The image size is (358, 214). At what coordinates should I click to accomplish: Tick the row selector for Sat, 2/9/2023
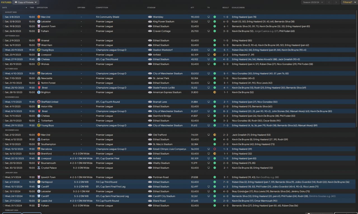[x=3, y=41]
